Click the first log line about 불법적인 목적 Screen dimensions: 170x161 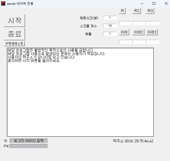pyautogui.click(x=51, y=50)
